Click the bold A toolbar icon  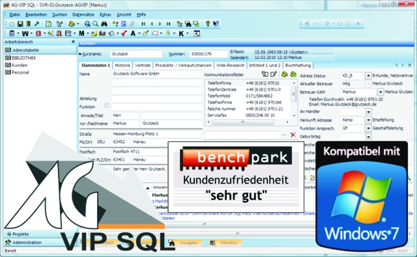point(133,33)
